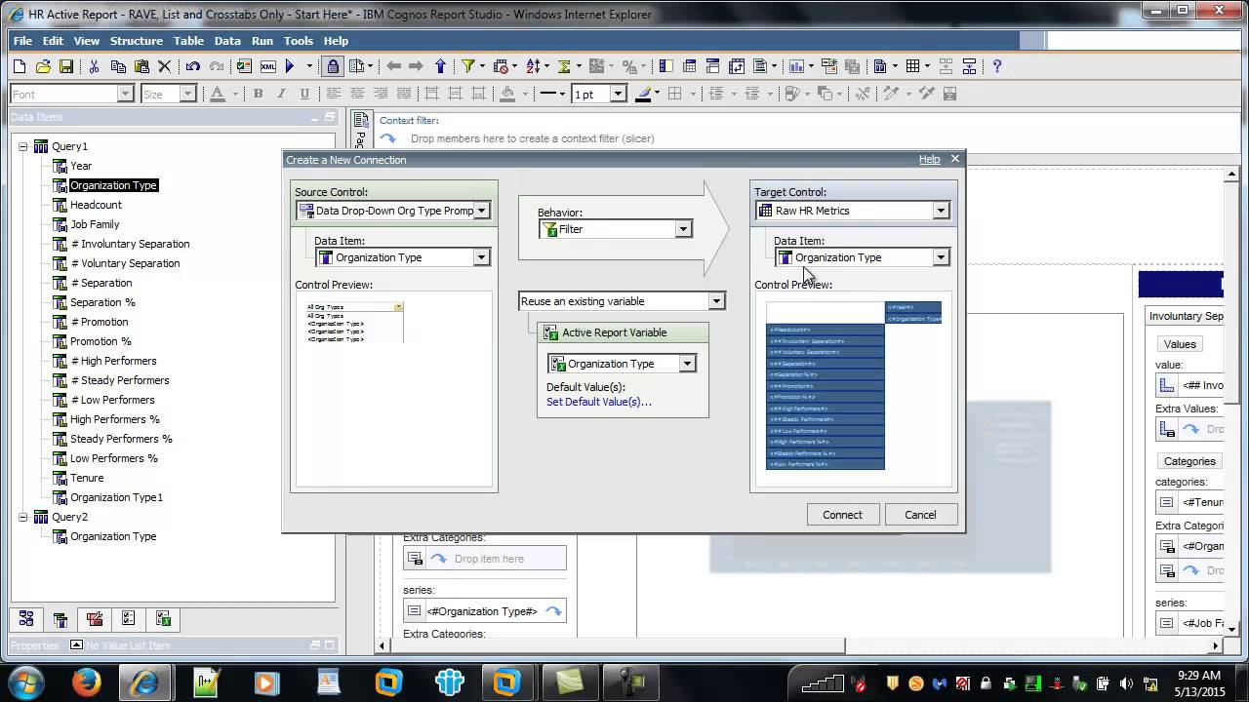This screenshot has height=702, width=1249.
Task: Click the New report icon
Action: coord(20,66)
